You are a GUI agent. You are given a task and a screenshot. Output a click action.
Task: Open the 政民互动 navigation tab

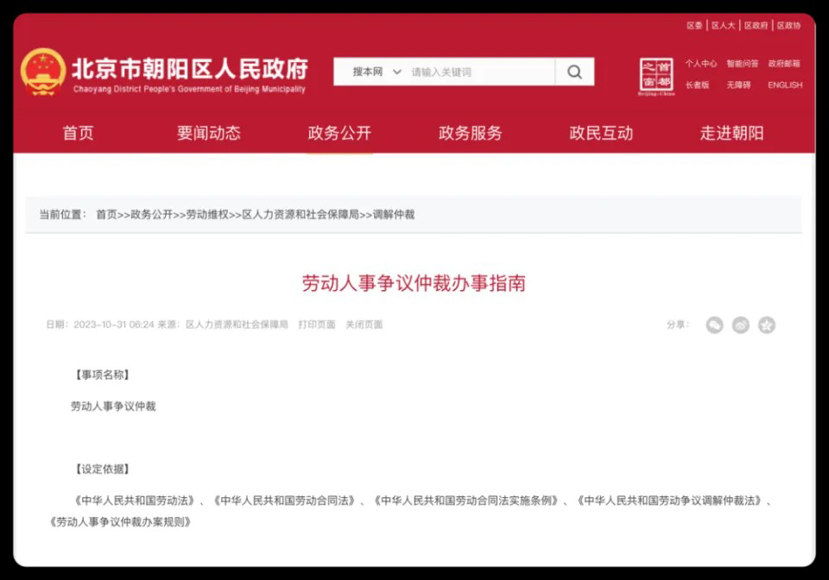coord(601,134)
